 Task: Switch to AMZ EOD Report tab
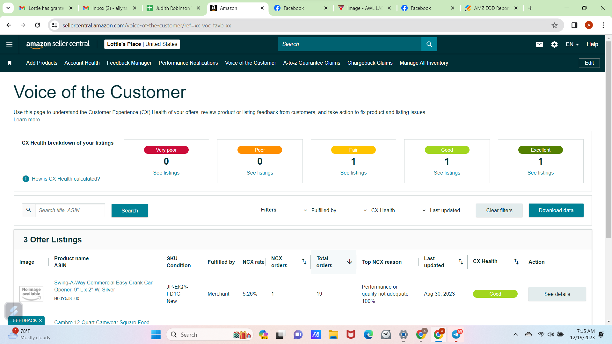tap(491, 8)
